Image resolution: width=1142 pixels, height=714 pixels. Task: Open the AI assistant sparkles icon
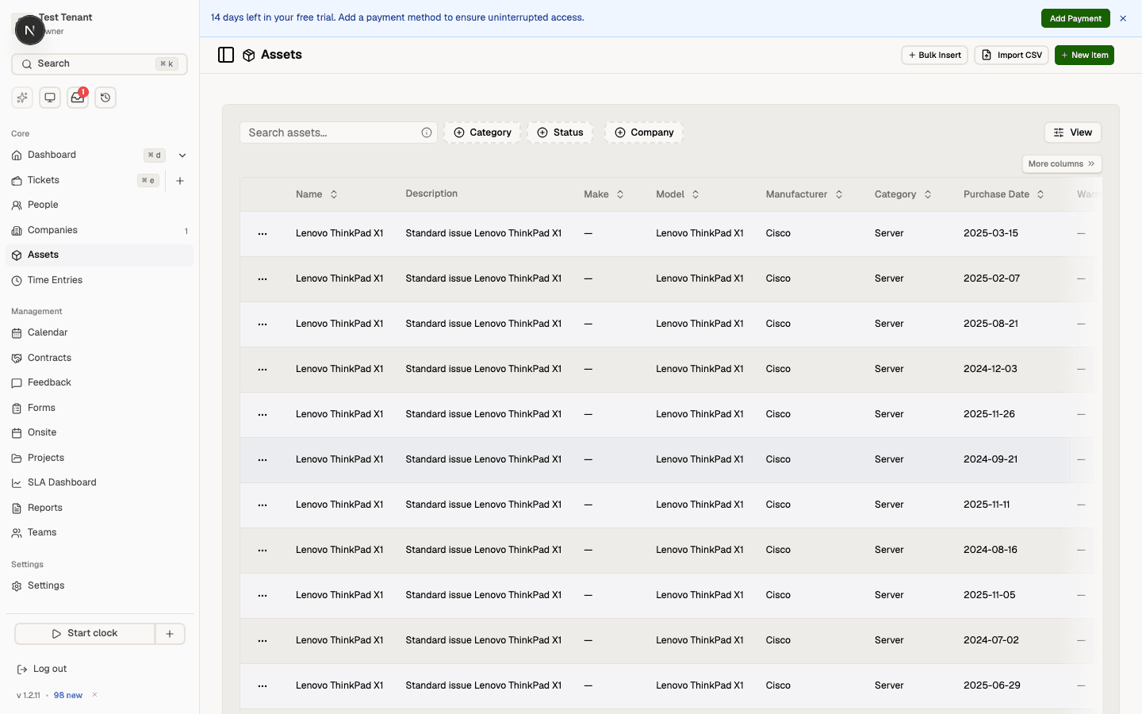(x=21, y=97)
